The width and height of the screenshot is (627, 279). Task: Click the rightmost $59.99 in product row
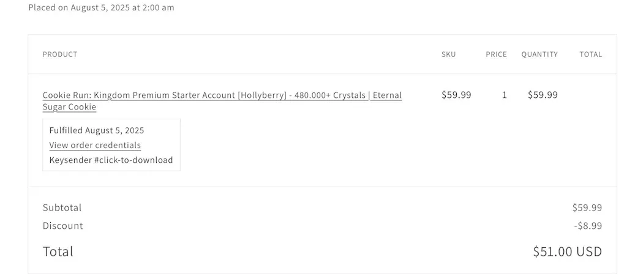point(543,95)
